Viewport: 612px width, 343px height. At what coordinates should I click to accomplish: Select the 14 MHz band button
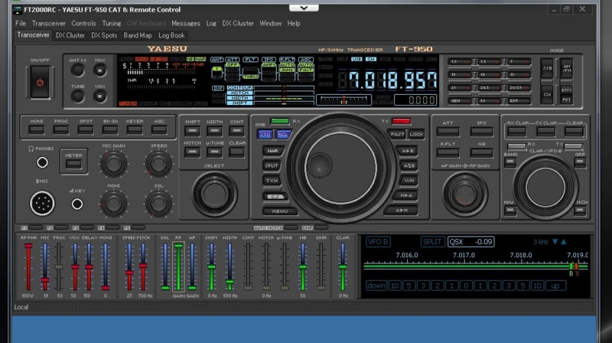(x=490, y=74)
